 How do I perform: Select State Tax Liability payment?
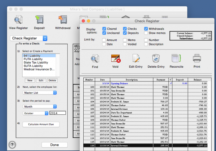(x=35, y=63)
